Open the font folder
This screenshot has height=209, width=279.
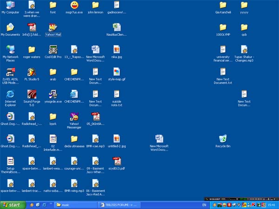(53, 7)
